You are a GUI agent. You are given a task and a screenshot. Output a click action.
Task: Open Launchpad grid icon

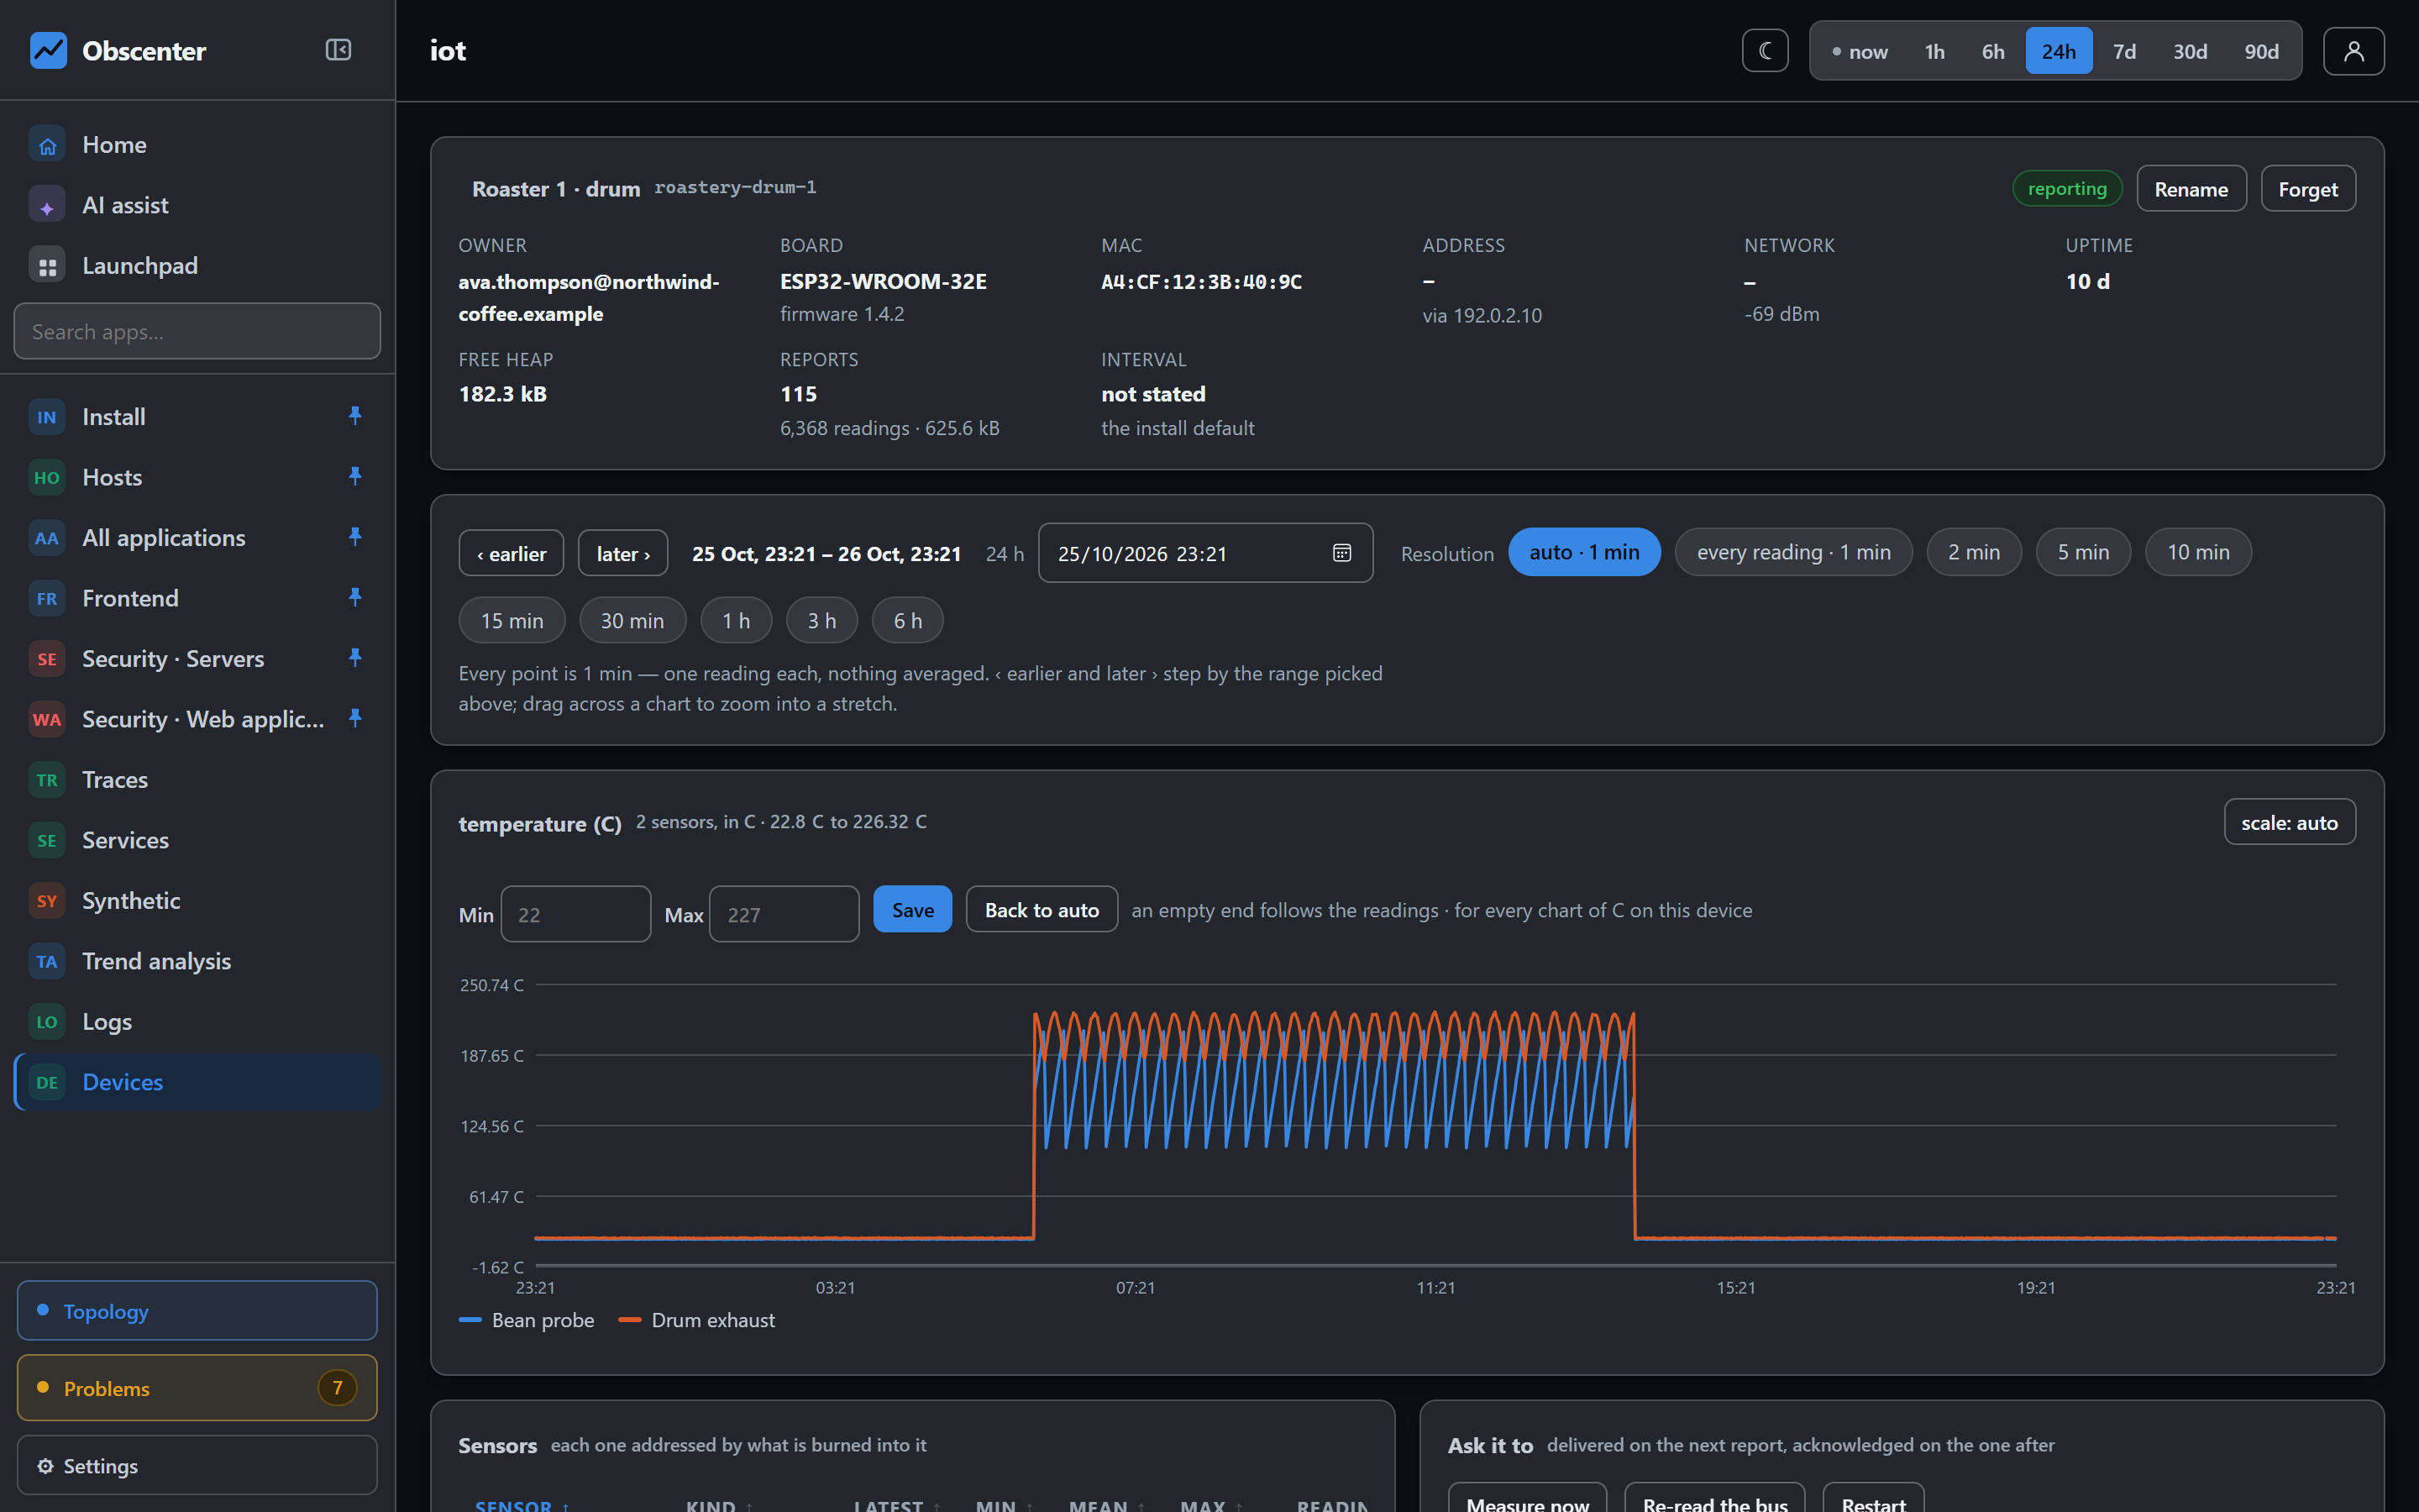(47, 266)
